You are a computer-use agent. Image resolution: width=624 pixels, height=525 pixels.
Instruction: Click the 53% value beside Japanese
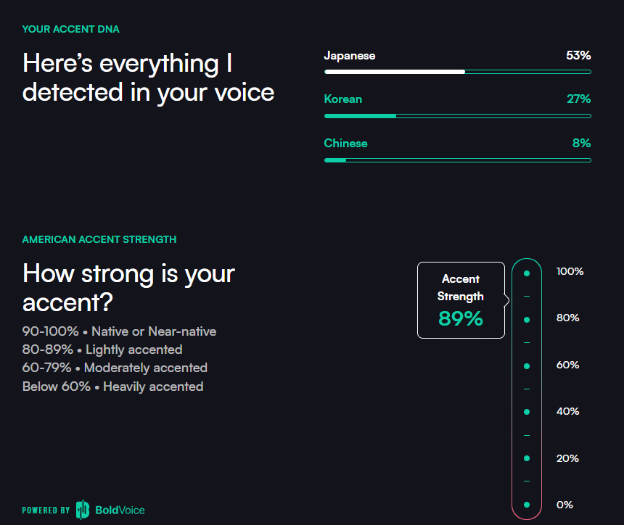(x=578, y=56)
